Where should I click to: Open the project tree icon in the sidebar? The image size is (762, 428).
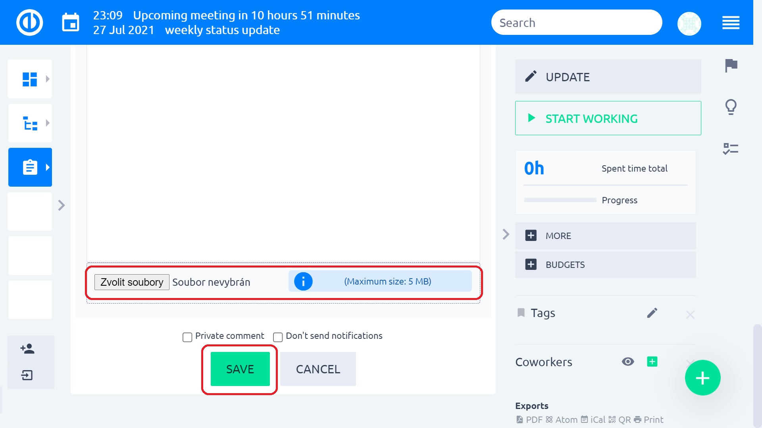(x=29, y=123)
